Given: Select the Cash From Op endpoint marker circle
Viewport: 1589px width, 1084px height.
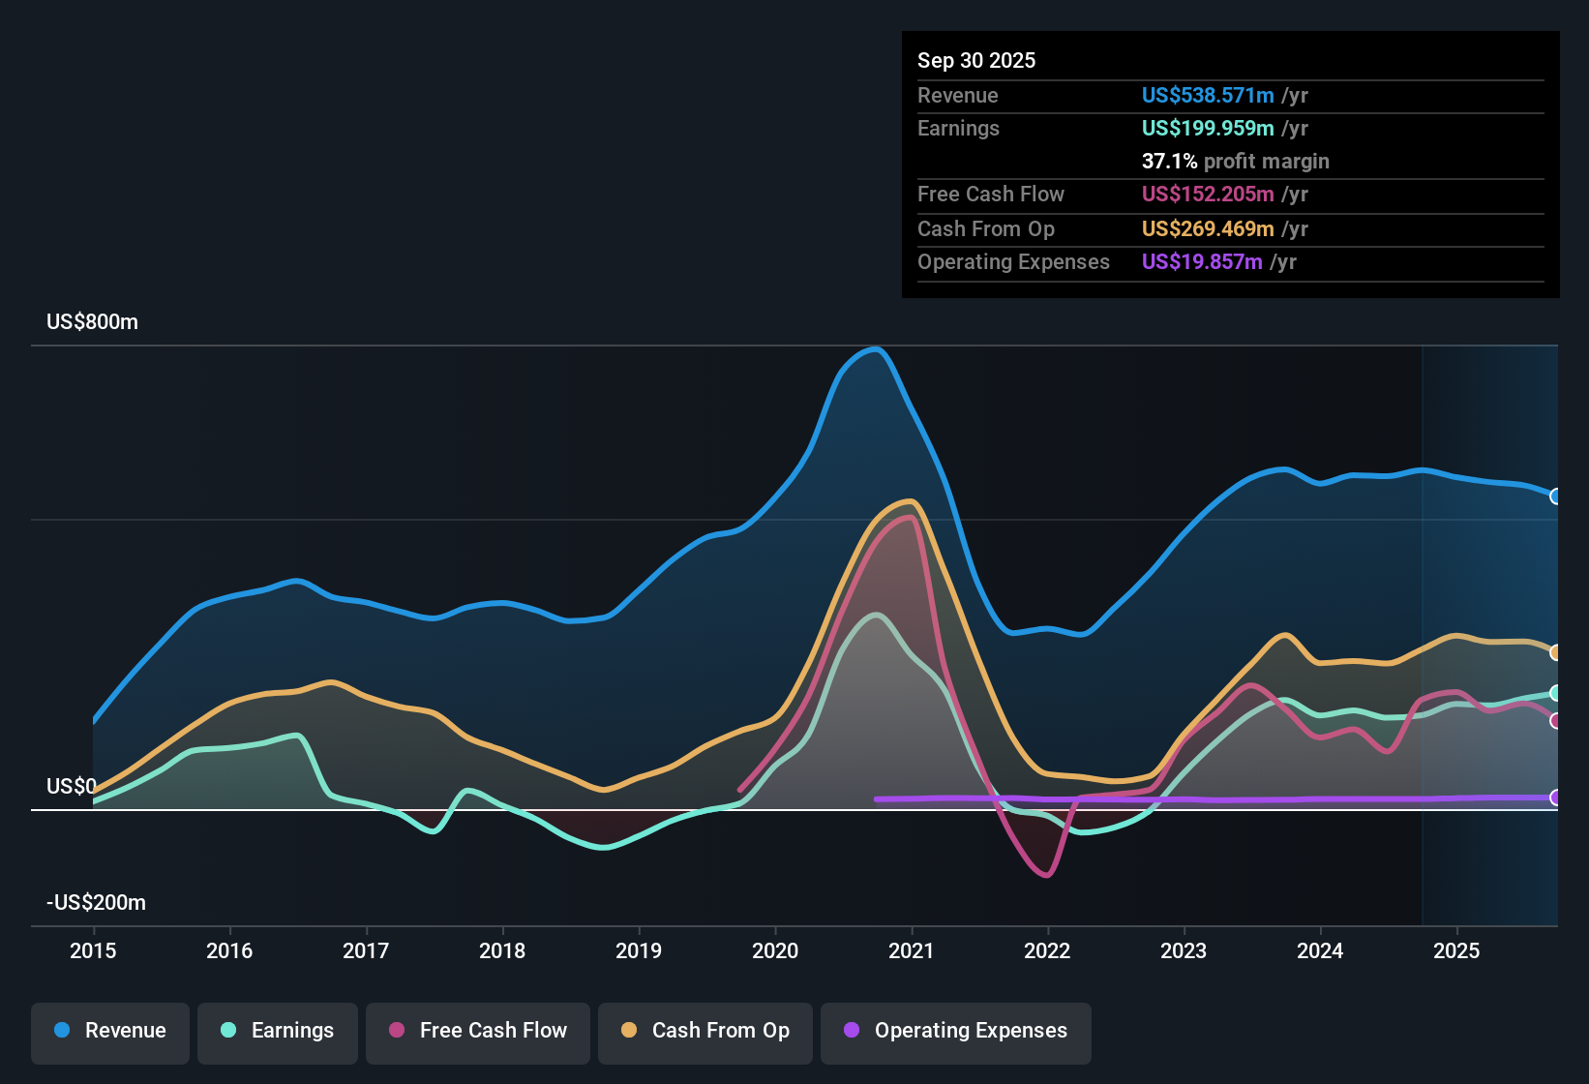Looking at the screenshot, I should tap(1556, 653).
